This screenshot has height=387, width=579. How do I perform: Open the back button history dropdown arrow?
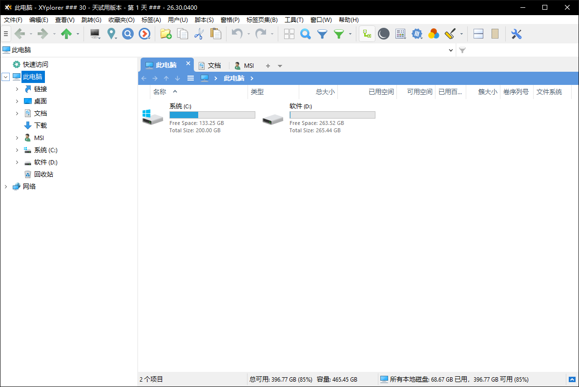(31, 34)
